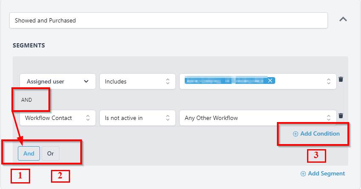Remove the selected user tag with X
This screenshot has height=189, width=361.
click(270, 81)
